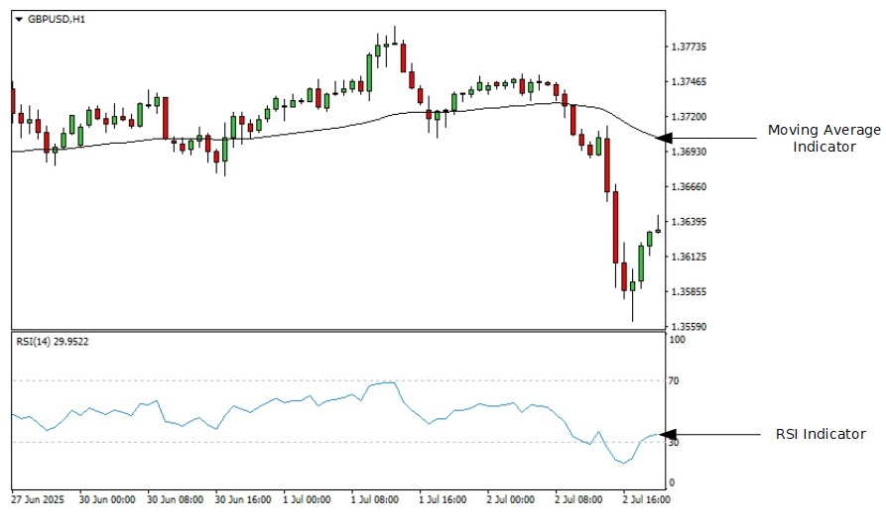Click the RSI 70 level label
The height and width of the screenshot is (529, 886).
[x=675, y=380]
